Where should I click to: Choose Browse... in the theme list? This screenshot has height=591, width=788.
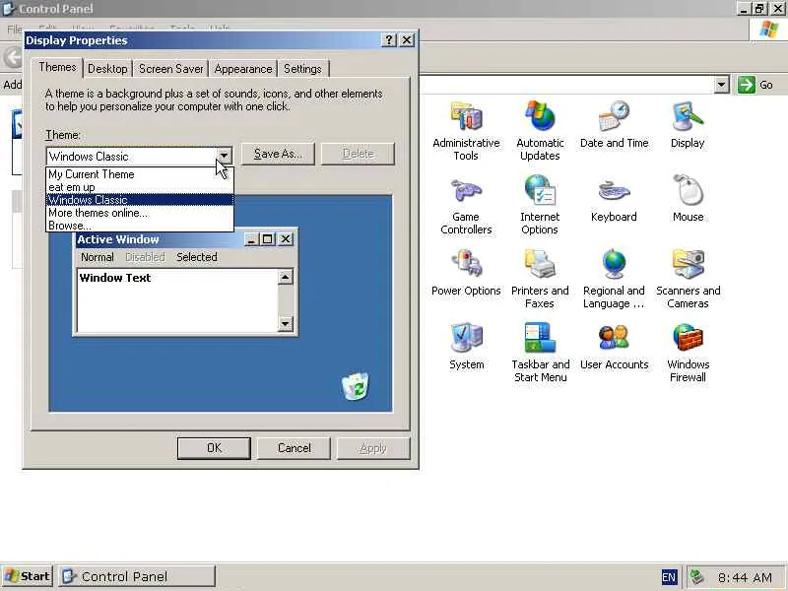(140, 226)
